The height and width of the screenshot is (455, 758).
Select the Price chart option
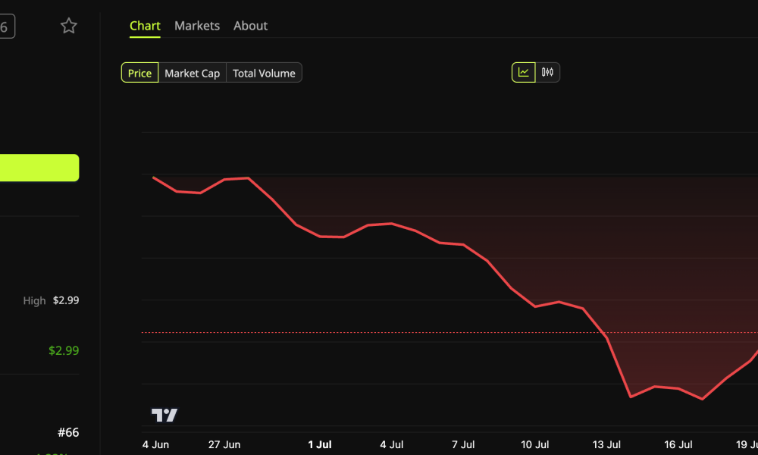click(139, 73)
